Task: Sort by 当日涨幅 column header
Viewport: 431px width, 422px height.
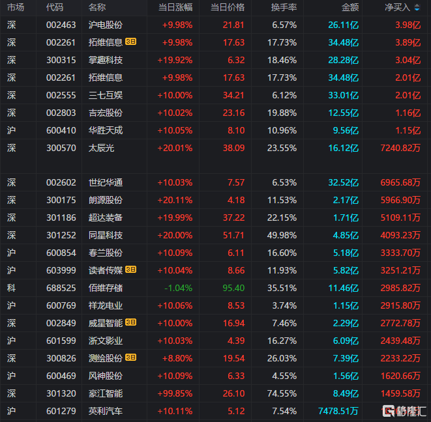Action: (175, 7)
